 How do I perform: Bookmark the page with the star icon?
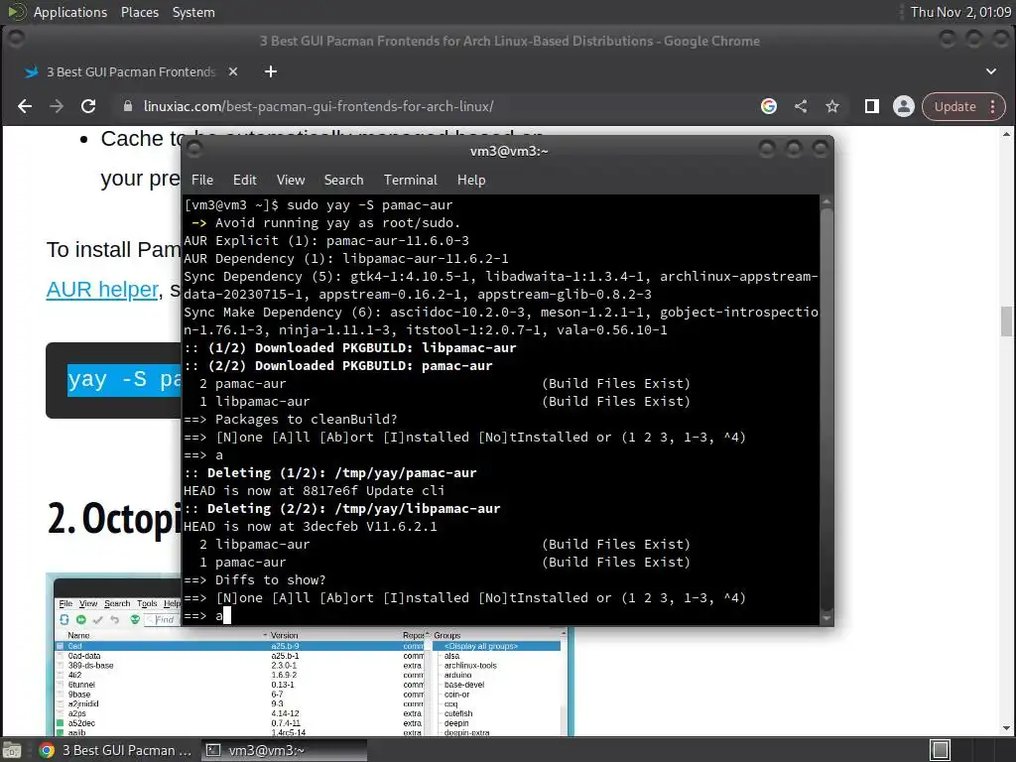(832, 106)
